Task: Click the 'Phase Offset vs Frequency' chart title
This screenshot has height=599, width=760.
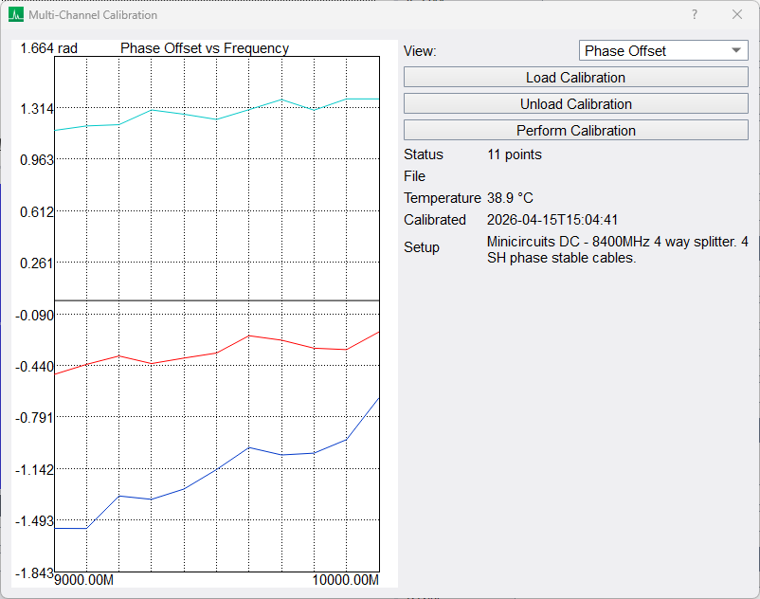Action: [205, 48]
